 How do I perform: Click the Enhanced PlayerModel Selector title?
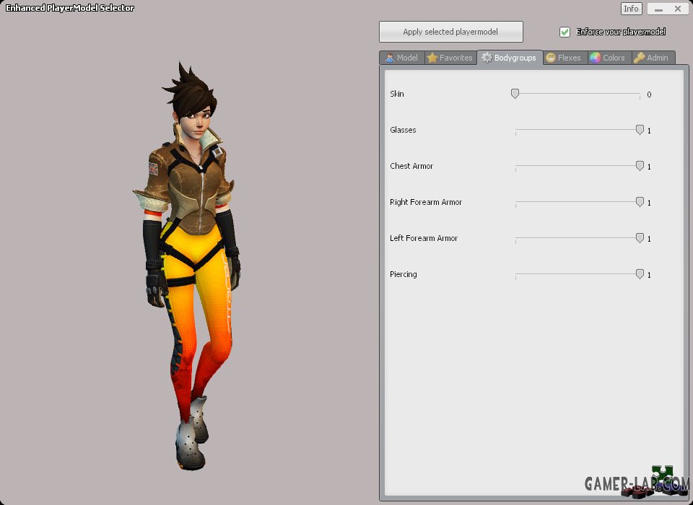coord(70,8)
